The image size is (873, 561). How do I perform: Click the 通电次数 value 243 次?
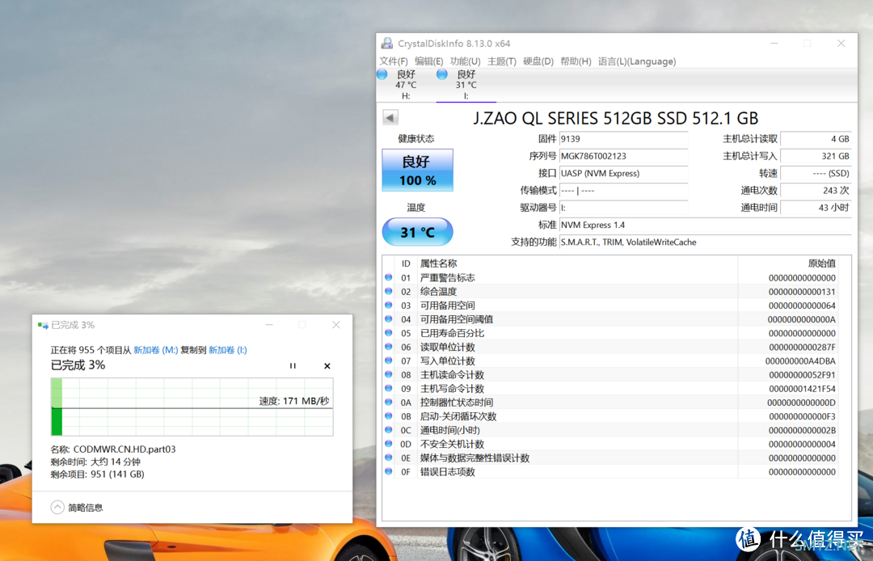pyautogui.click(x=816, y=190)
